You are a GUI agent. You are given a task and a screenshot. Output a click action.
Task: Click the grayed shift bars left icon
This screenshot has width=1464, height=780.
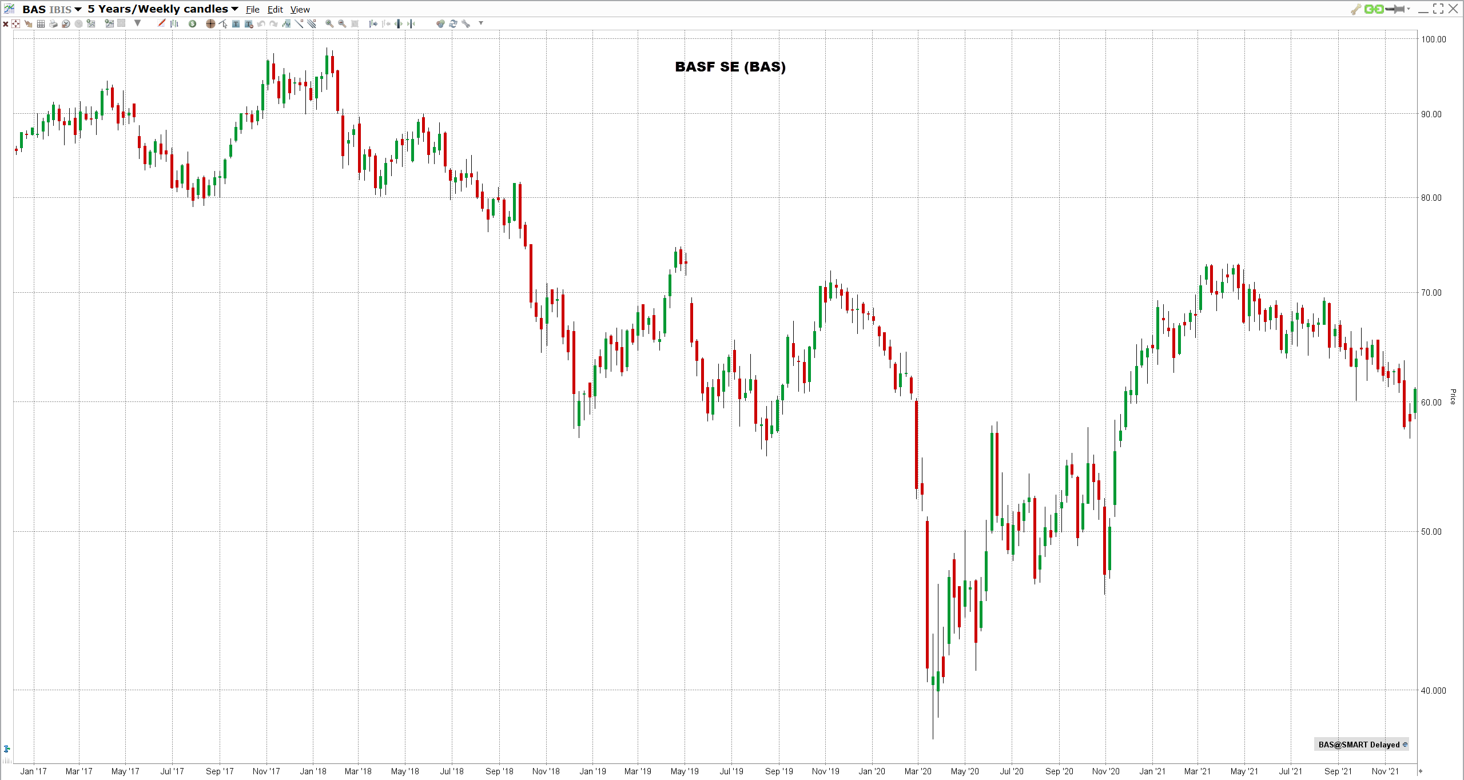[x=385, y=23]
